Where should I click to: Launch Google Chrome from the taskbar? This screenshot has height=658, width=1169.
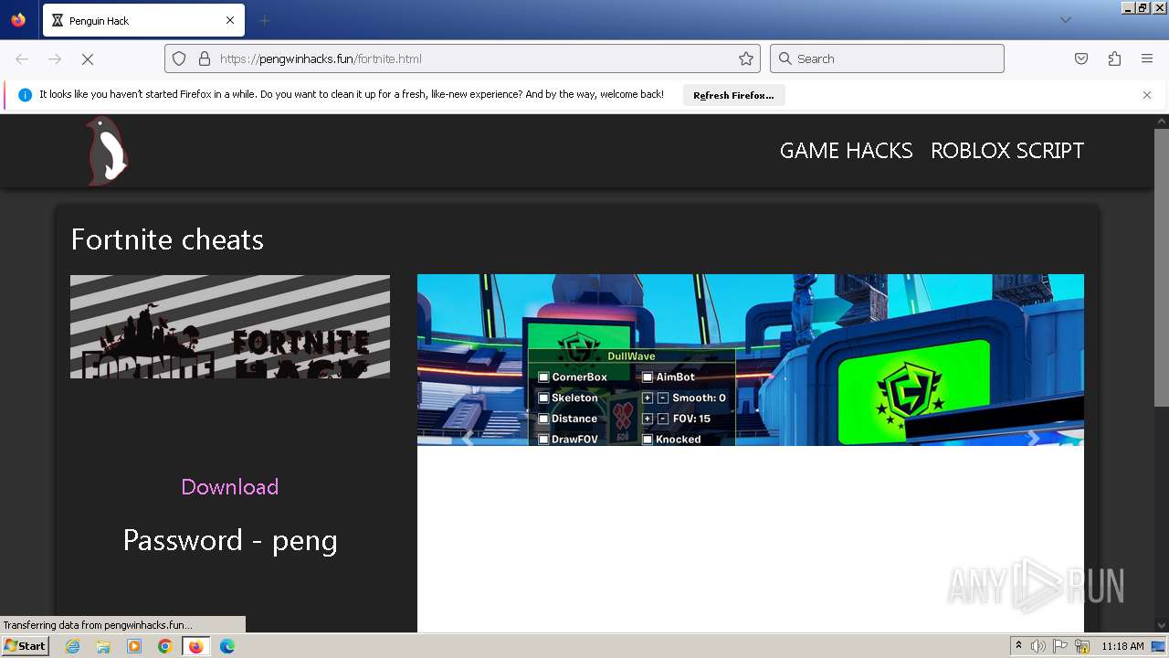pyautogui.click(x=165, y=646)
